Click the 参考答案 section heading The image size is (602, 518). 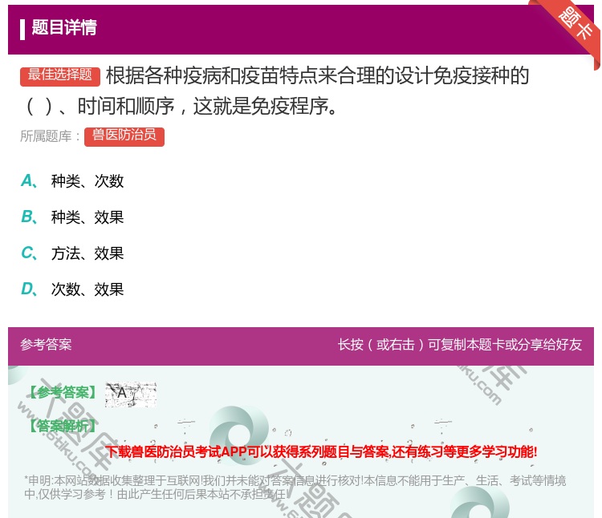click(x=46, y=344)
